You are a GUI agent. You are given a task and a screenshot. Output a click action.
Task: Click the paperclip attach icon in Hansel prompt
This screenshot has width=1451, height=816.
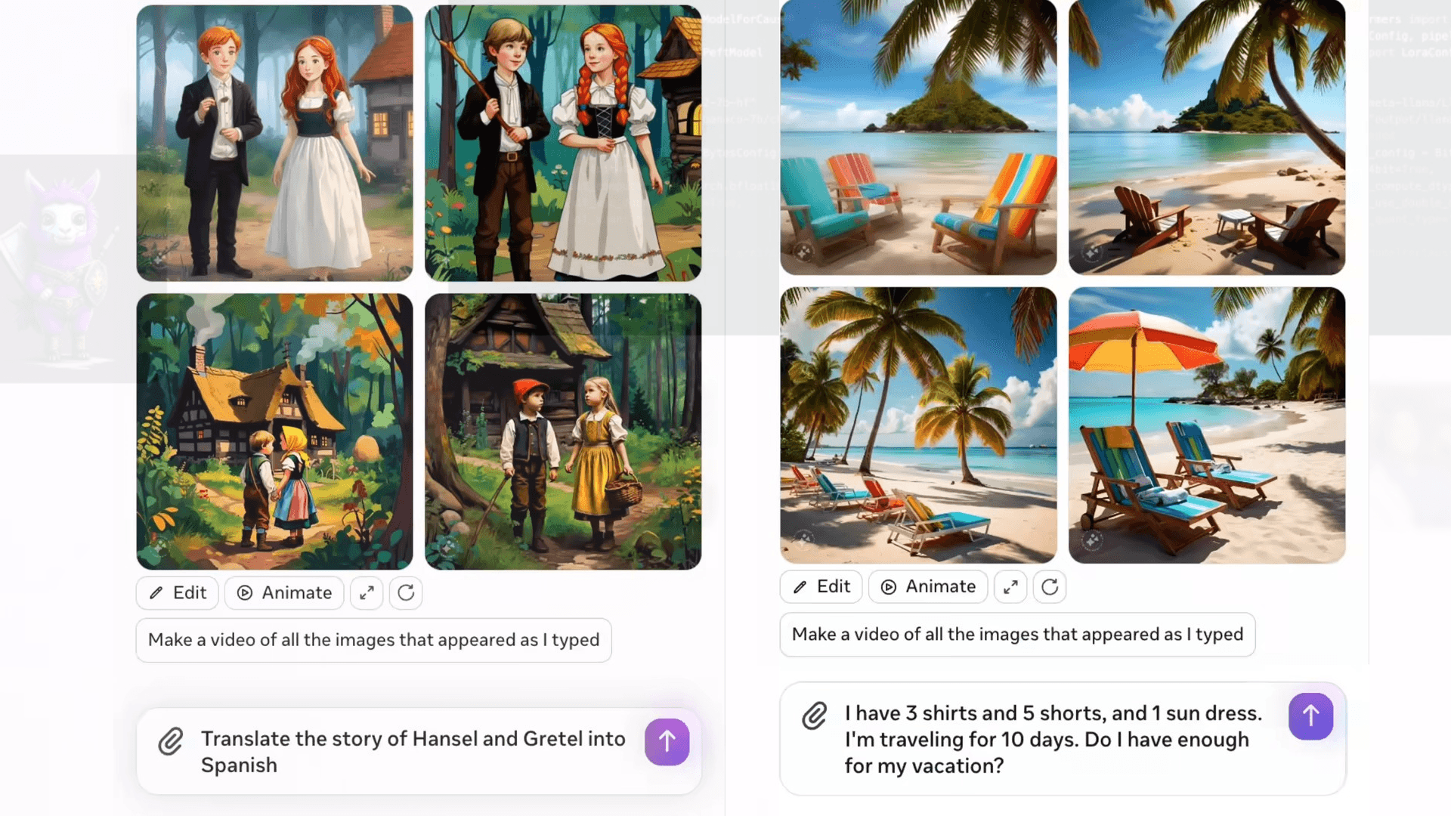pyautogui.click(x=171, y=741)
